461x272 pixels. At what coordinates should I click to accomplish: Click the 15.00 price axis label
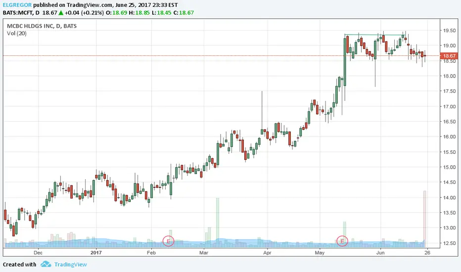[449, 167]
